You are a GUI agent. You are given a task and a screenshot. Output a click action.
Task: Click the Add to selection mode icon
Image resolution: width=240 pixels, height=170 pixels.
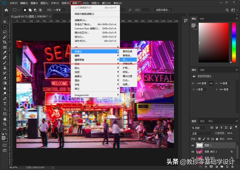pyautogui.click(x=30, y=10)
